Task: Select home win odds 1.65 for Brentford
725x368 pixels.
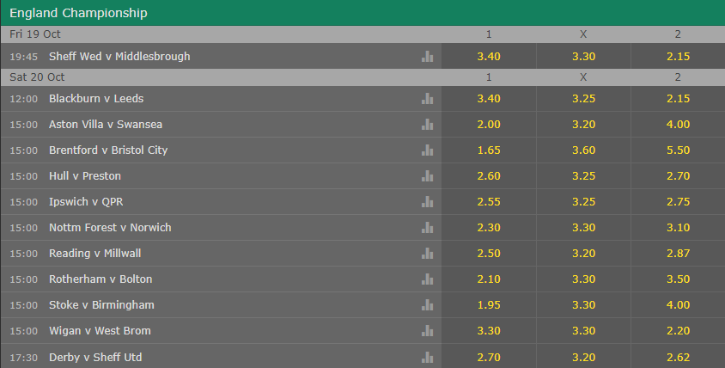Action: [x=489, y=150]
